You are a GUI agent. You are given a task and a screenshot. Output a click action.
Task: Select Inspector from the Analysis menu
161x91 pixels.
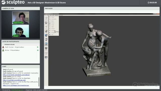pos(54,17)
